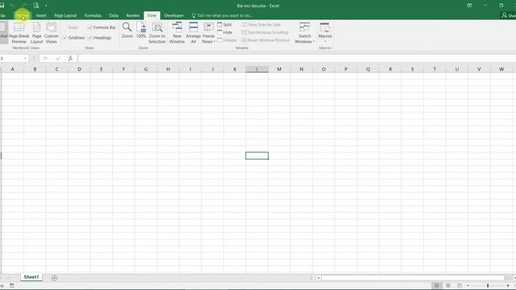The width and height of the screenshot is (516, 290).
Task: Click the Insert Function fx icon
Action: click(70, 59)
